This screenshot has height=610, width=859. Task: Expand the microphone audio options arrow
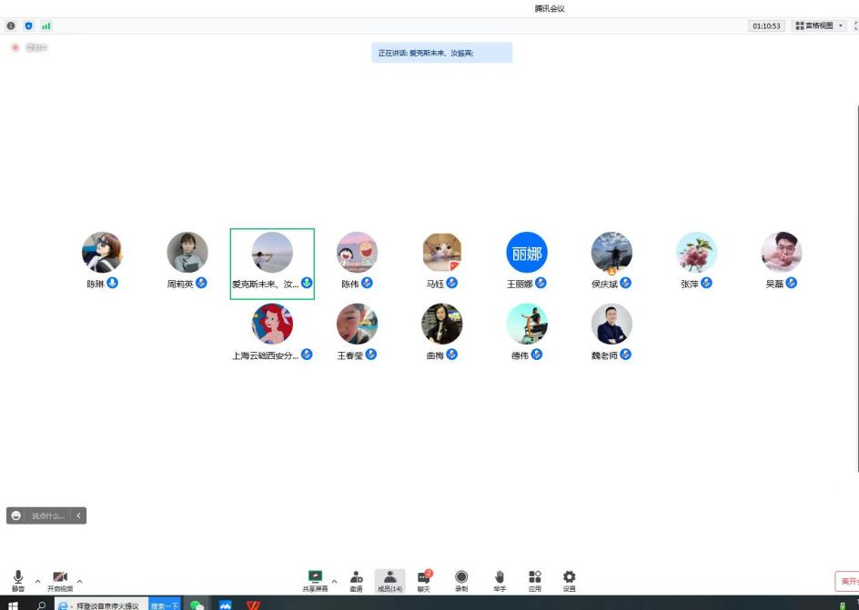click(37, 580)
